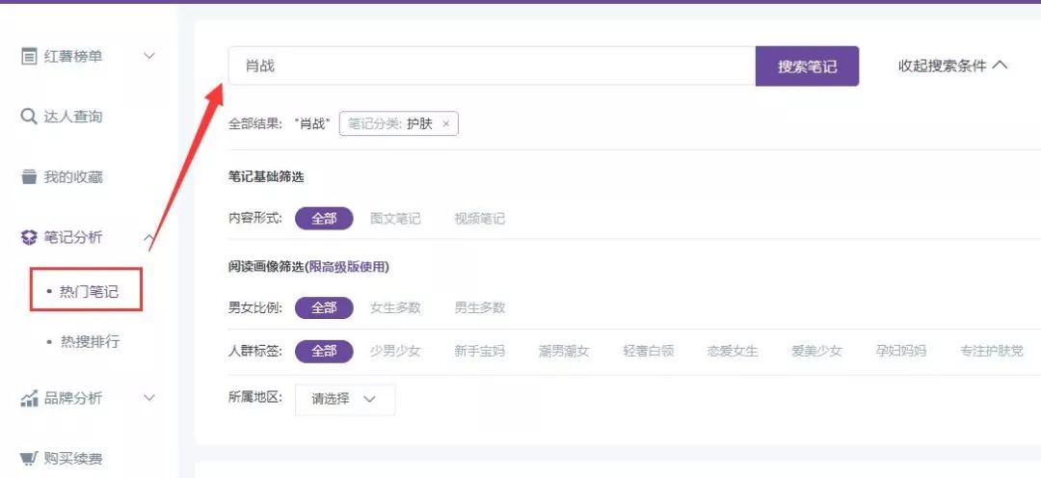Open 笔记分析 menu item

[x=73, y=238]
